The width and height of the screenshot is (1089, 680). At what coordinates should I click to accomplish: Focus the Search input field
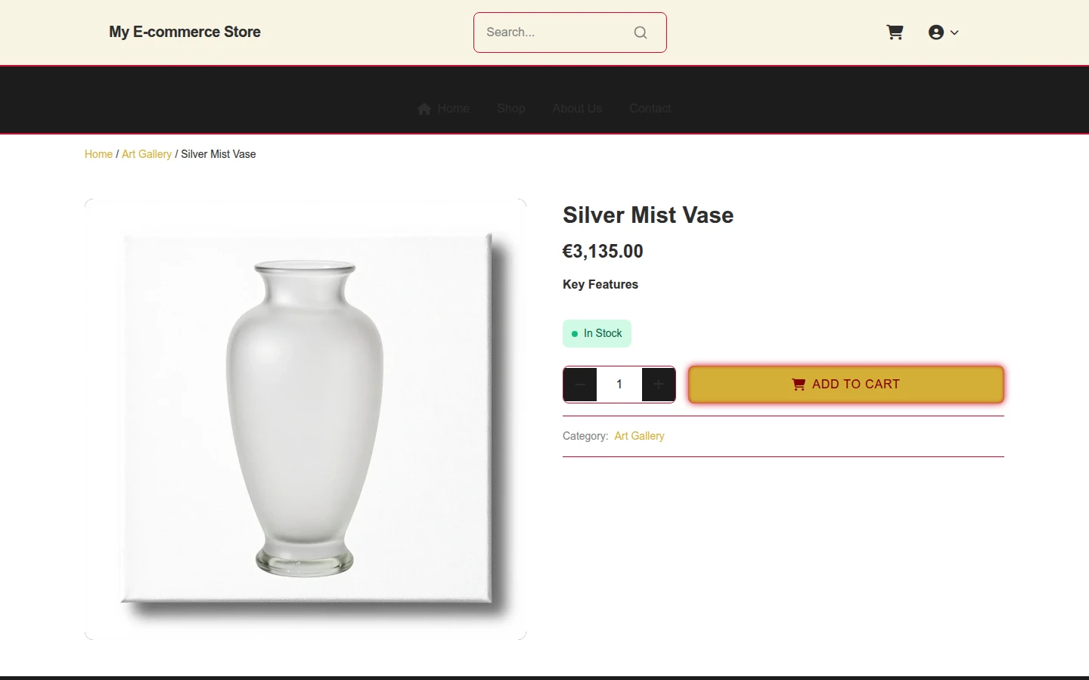pyautogui.click(x=556, y=32)
